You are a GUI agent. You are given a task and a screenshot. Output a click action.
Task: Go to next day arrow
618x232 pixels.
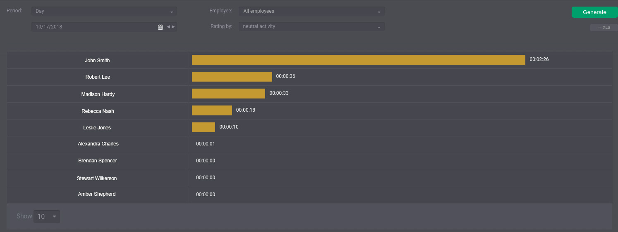pos(173,27)
